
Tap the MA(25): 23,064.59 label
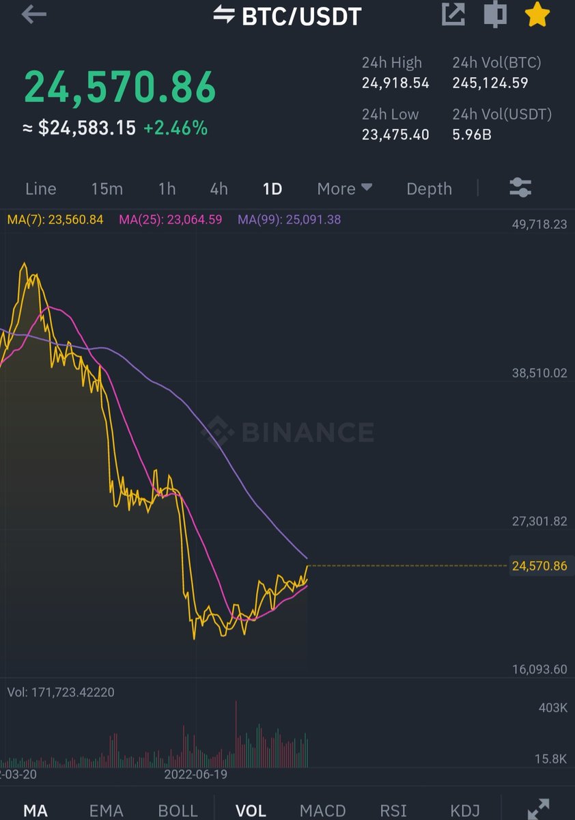tap(171, 220)
